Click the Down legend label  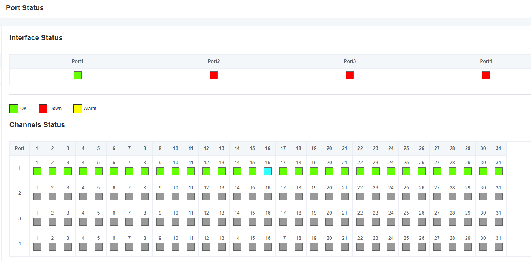coord(56,109)
